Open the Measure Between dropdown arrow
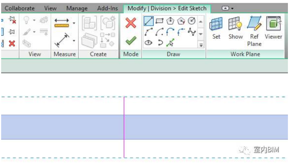The image size is (291, 164). point(74,23)
